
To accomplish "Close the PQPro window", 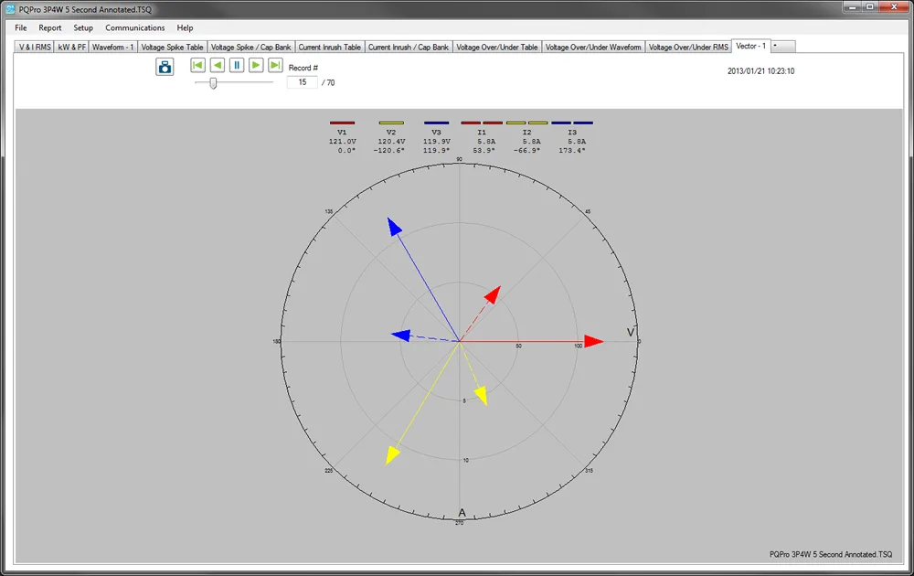I will point(894,7).
